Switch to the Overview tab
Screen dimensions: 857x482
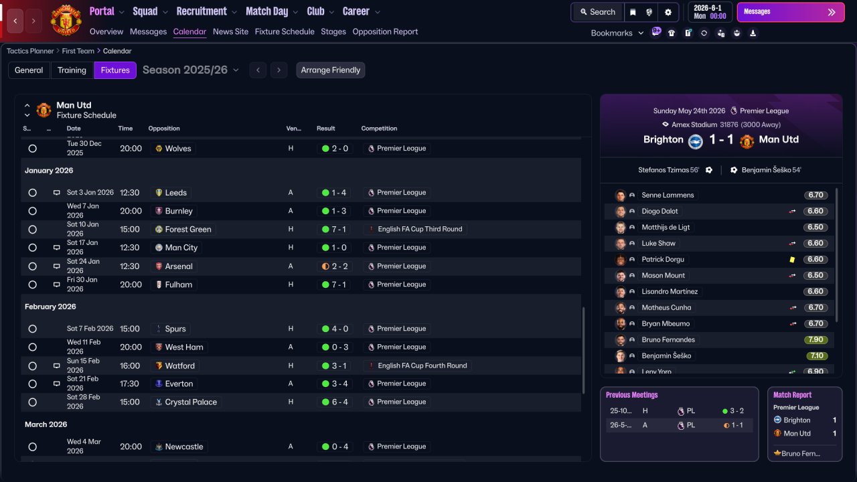pyautogui.click(x=106, y=31)
